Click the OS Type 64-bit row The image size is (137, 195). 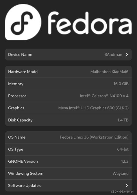point(68,149)
